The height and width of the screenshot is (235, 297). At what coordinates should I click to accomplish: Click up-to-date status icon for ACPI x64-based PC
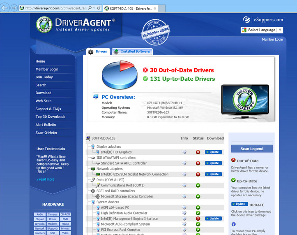(198, 207)
